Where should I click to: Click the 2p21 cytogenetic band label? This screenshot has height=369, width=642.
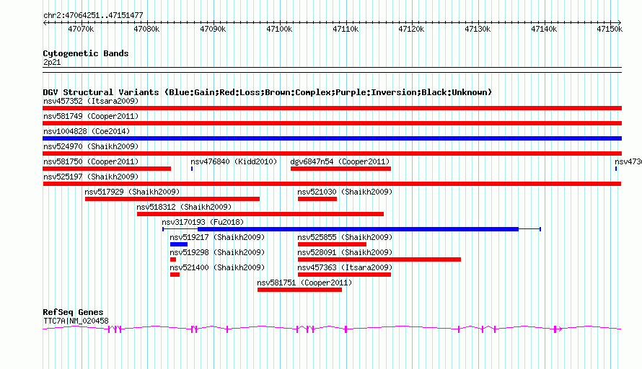52,62
